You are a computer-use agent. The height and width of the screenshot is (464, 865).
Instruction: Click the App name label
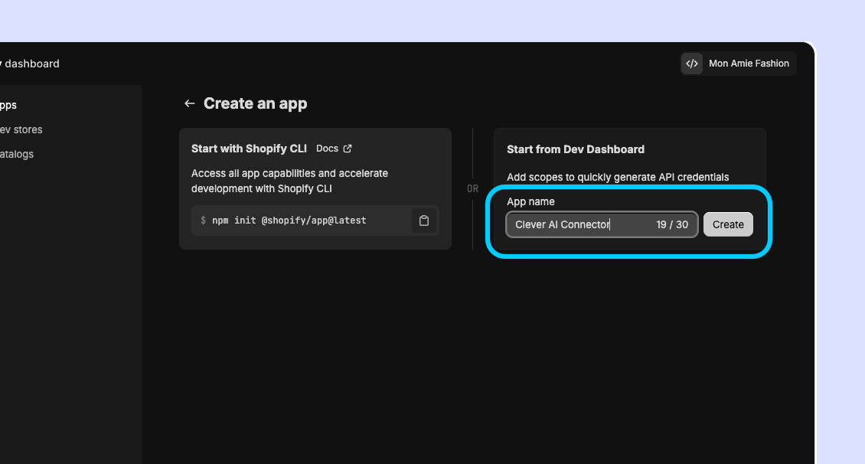click(x=530, y=202)
